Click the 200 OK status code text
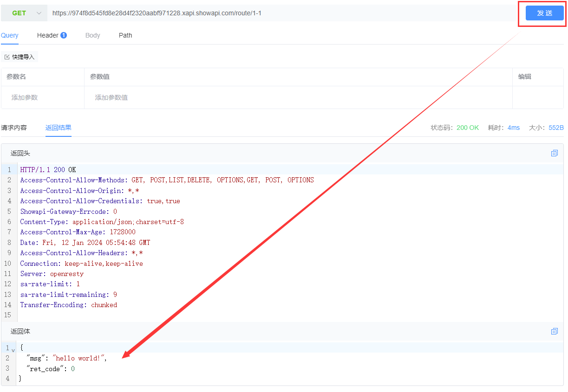Screen dimensions: 568x392 [468, 128]
